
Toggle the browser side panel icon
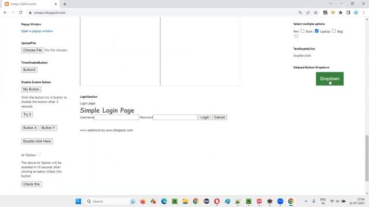coord(348,13)
